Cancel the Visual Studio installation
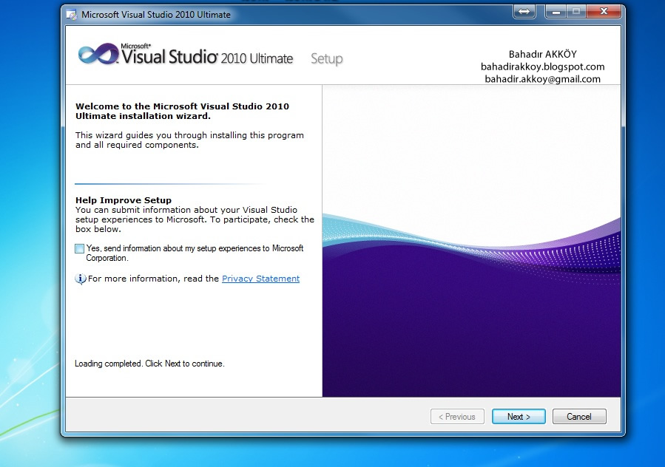 point(578,416)
